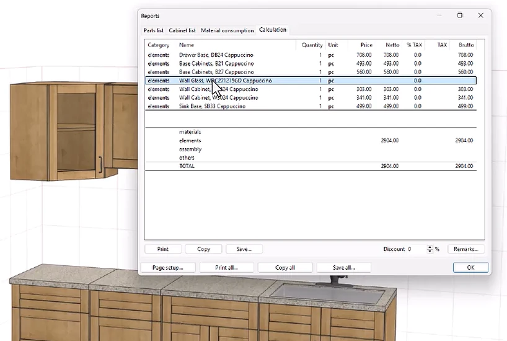Image resolution: width=507 pixels, height=341 pixels.
Task: Click the 560.00 Netto cell
Action: [391, 72]
